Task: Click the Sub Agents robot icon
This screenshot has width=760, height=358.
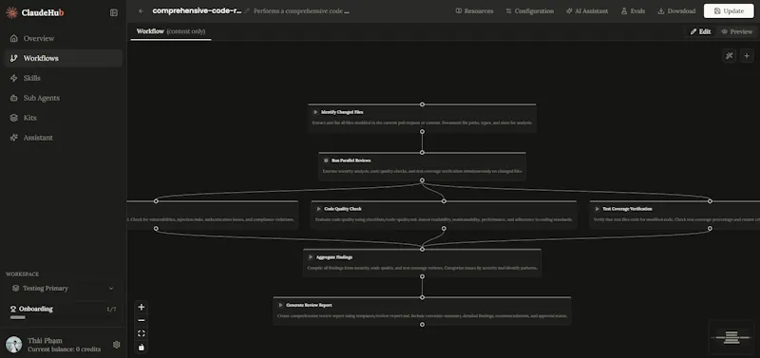Action: (x=14, y=98)
